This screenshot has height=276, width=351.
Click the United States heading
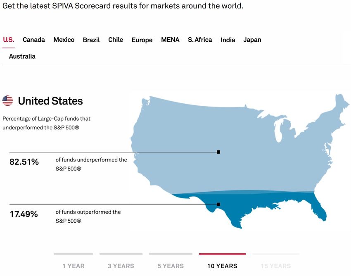click(x=50, y=101)
